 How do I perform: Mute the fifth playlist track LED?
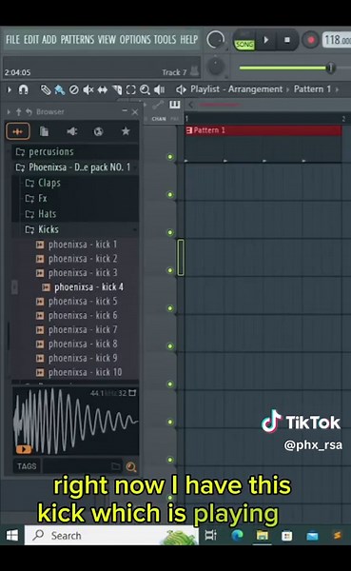pos(170,308)
